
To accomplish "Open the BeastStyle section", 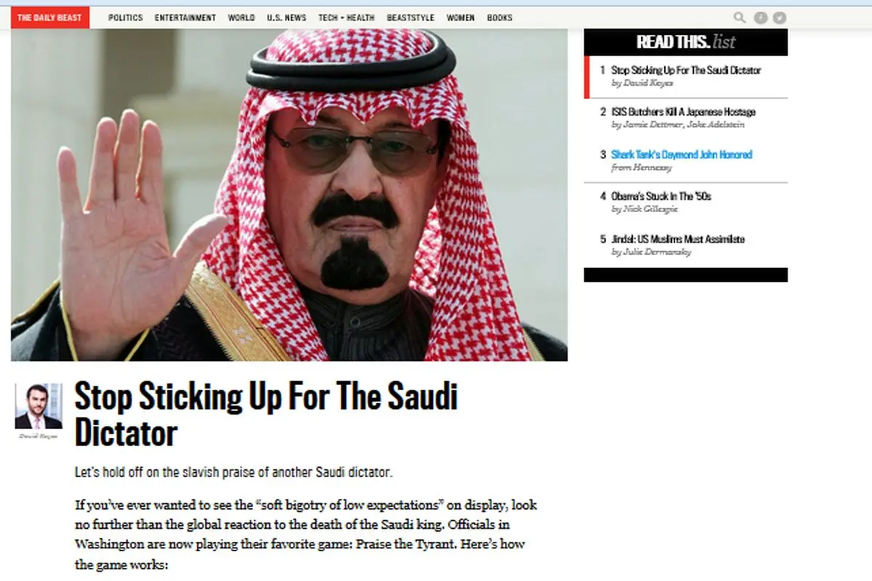I will 411,17.
